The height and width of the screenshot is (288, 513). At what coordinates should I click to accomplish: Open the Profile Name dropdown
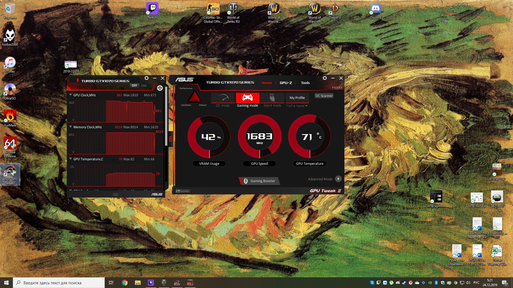pyautogui.click(x=297, y=106)
